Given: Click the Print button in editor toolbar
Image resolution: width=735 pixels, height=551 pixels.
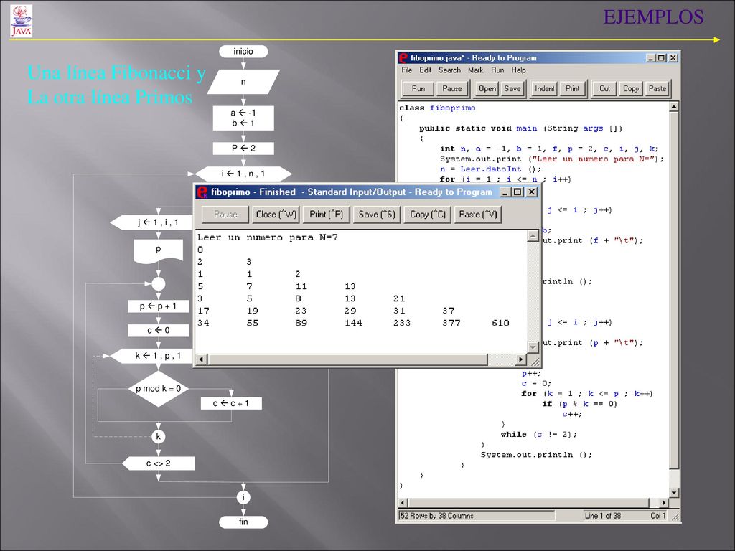Looking at the screenshot, I should [572, 88].
